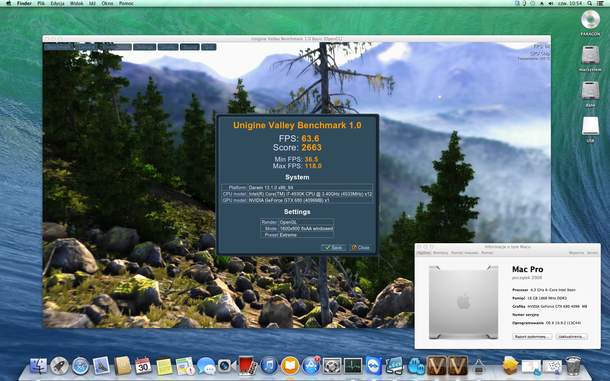The height and width of the screenshot is (381, 610).
Task: Click Quit in Valley toolbar
Action: click(209, 47)
